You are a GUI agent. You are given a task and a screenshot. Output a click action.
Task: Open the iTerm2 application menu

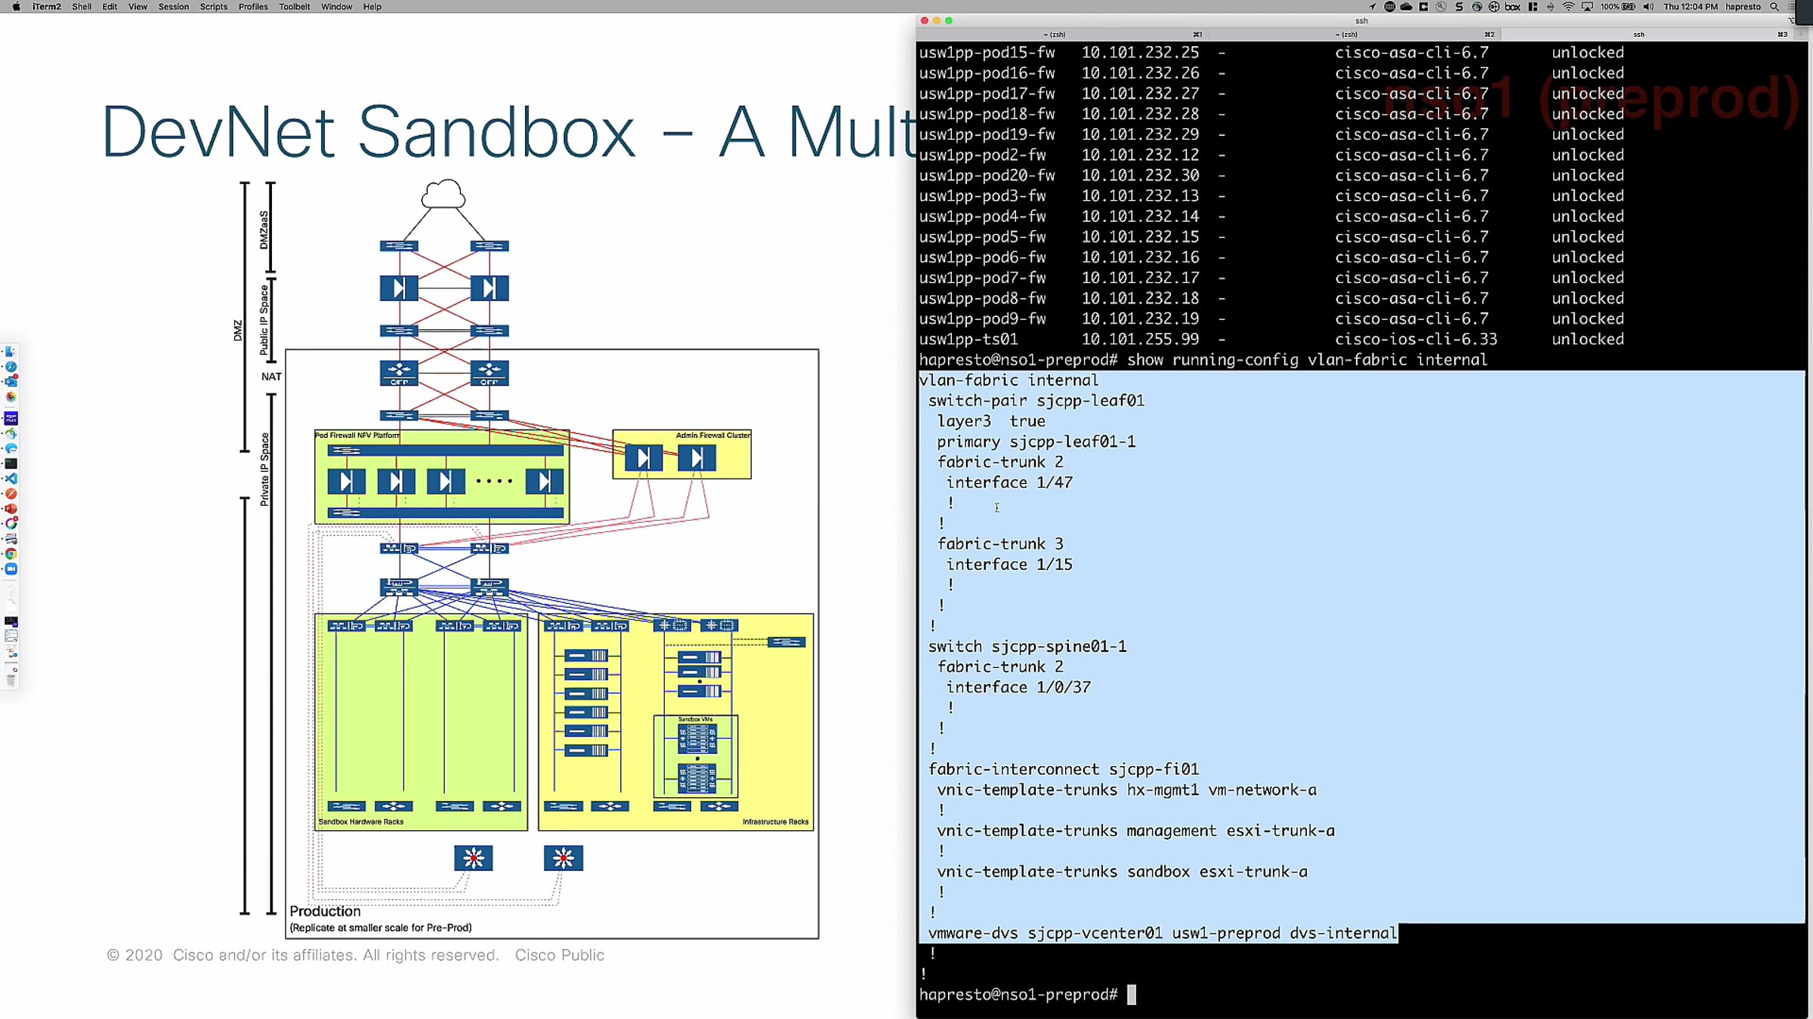47,7
